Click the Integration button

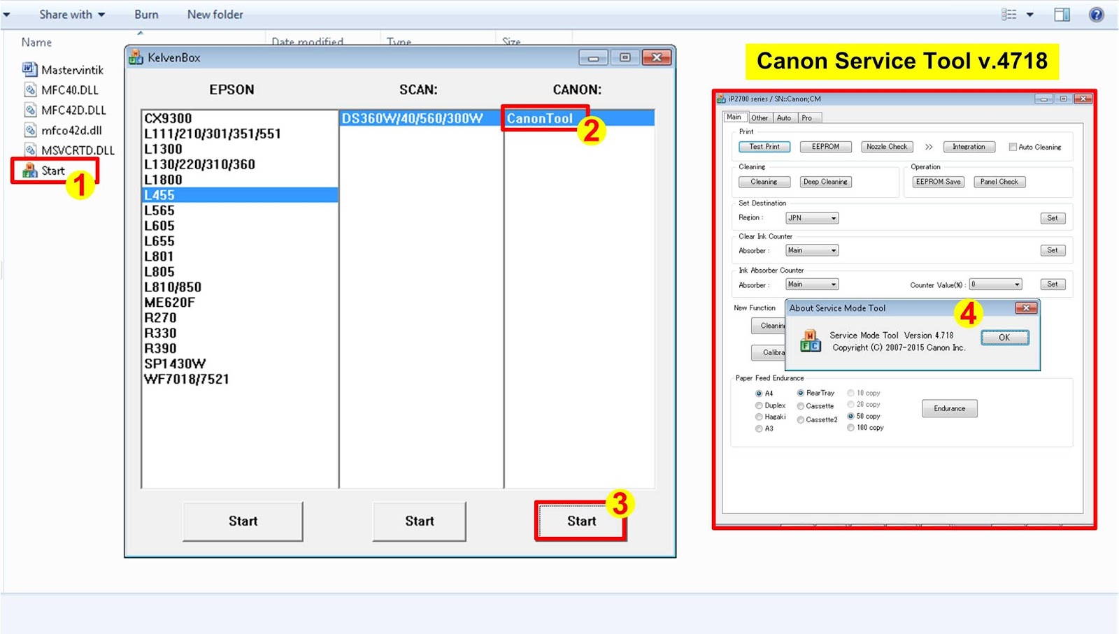tap(969, 147)
